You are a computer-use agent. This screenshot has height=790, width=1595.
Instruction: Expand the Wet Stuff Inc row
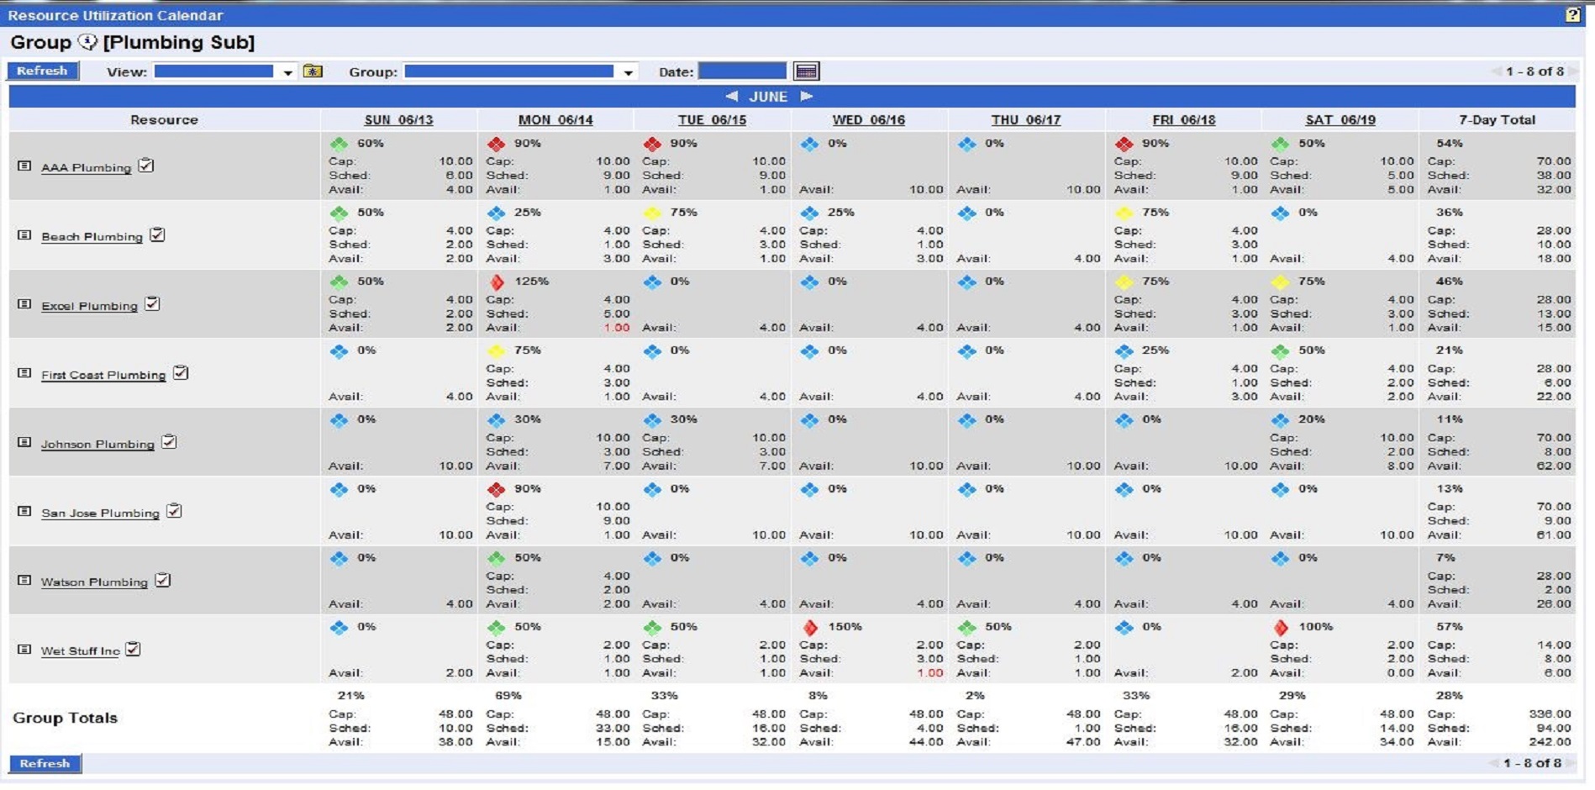(24, 650)
